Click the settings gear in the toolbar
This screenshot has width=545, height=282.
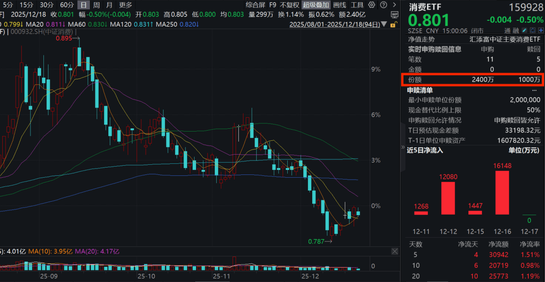pos(371,5)
